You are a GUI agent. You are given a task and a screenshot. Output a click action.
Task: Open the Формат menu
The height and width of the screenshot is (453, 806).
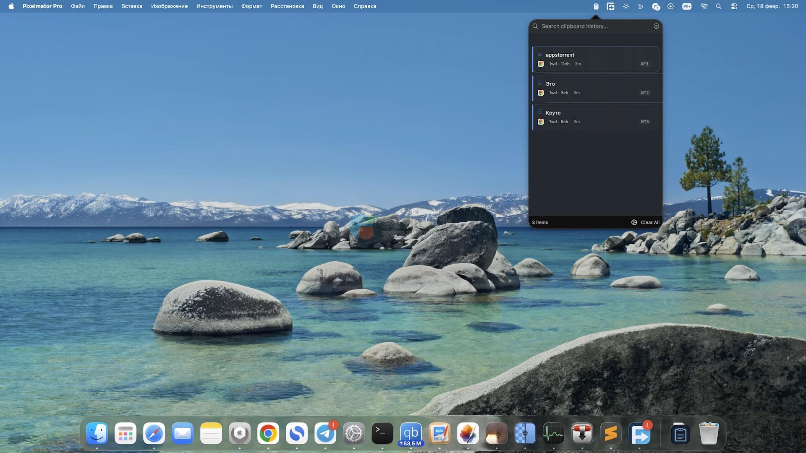point(251,6)
